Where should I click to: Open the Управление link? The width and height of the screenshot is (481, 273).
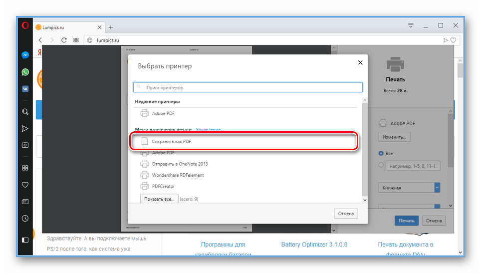click(x=210, y=129)
